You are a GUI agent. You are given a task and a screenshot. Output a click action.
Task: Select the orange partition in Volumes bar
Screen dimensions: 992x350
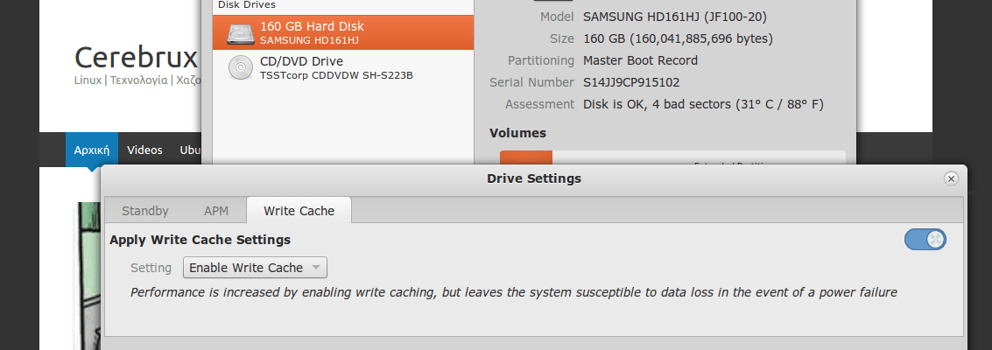pos(525,157)
